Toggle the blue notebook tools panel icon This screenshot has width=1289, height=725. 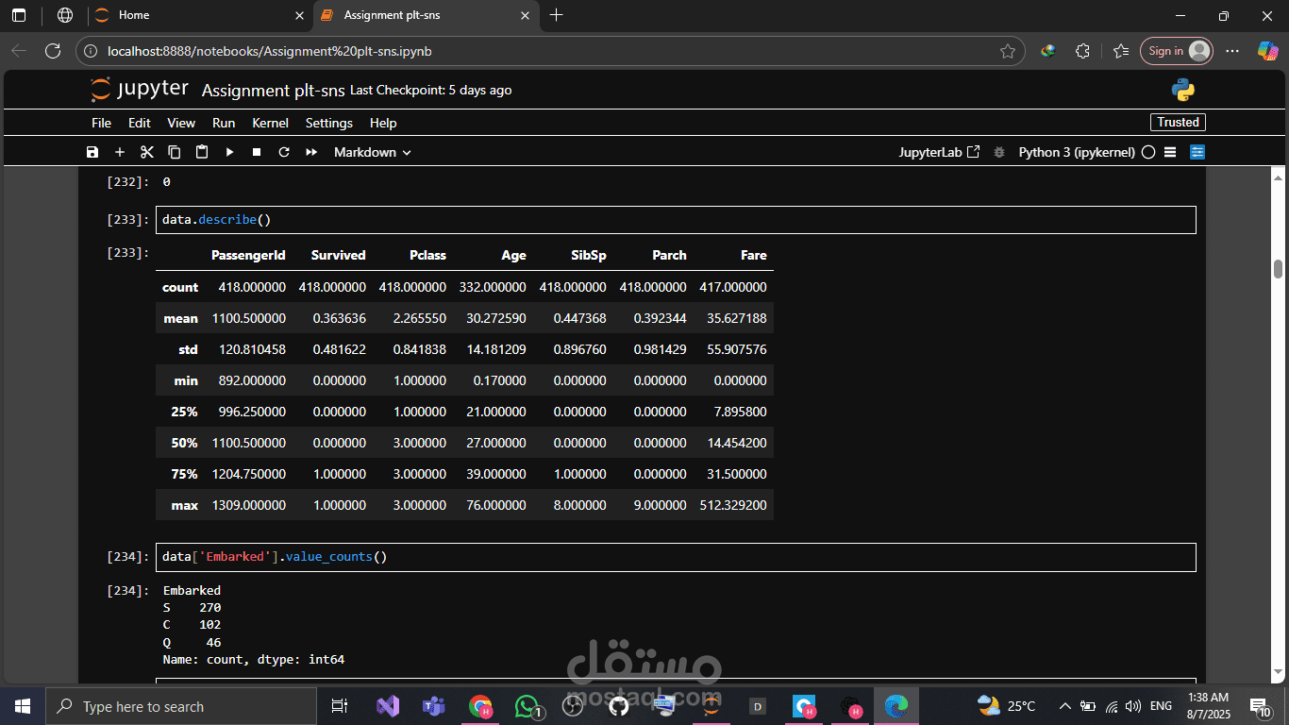coord(1197,152)
